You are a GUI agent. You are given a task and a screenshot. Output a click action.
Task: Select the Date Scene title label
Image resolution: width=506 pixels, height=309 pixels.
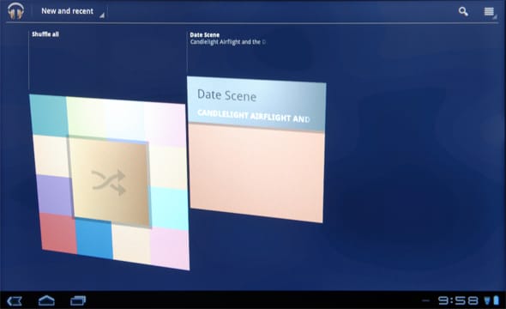pos(205,35)
